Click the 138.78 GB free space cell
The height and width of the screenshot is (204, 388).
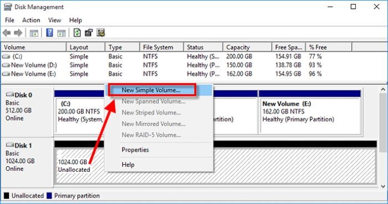[288, 65]
